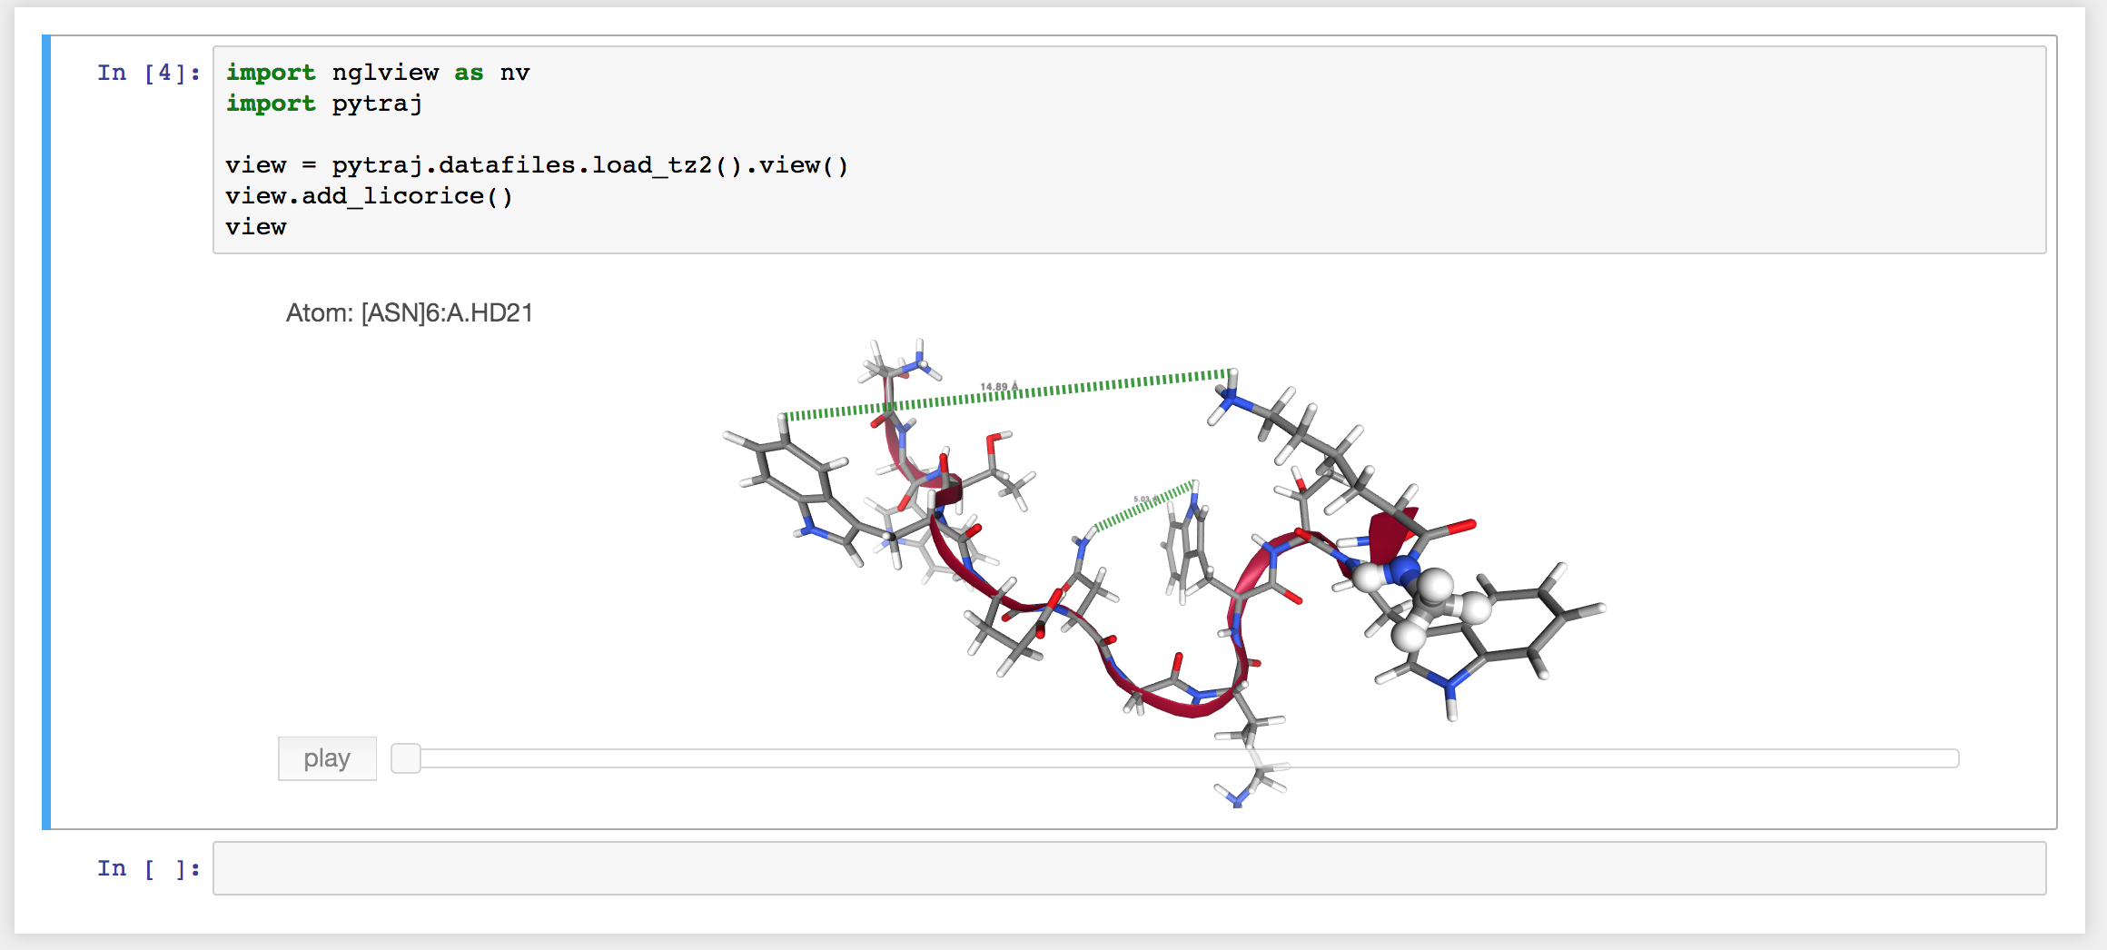Click the frame slider handle
This screenshot has height=950, width=2107.
tap(406, 758)
